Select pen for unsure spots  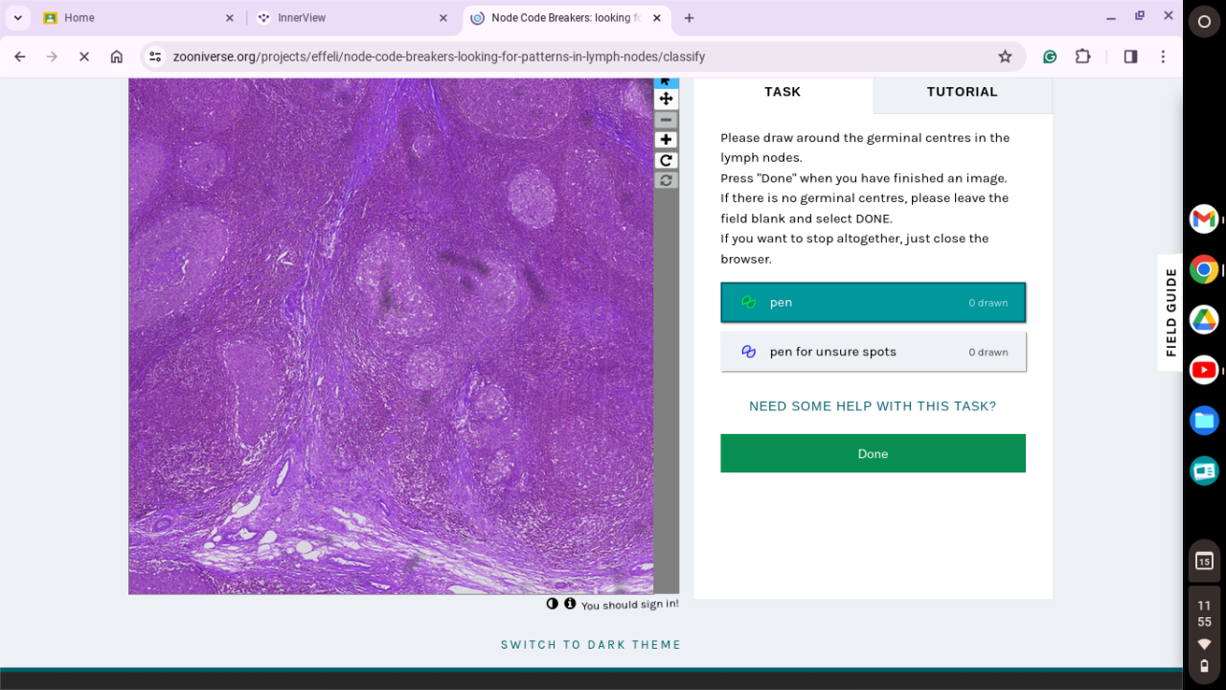tap(873, 352)
